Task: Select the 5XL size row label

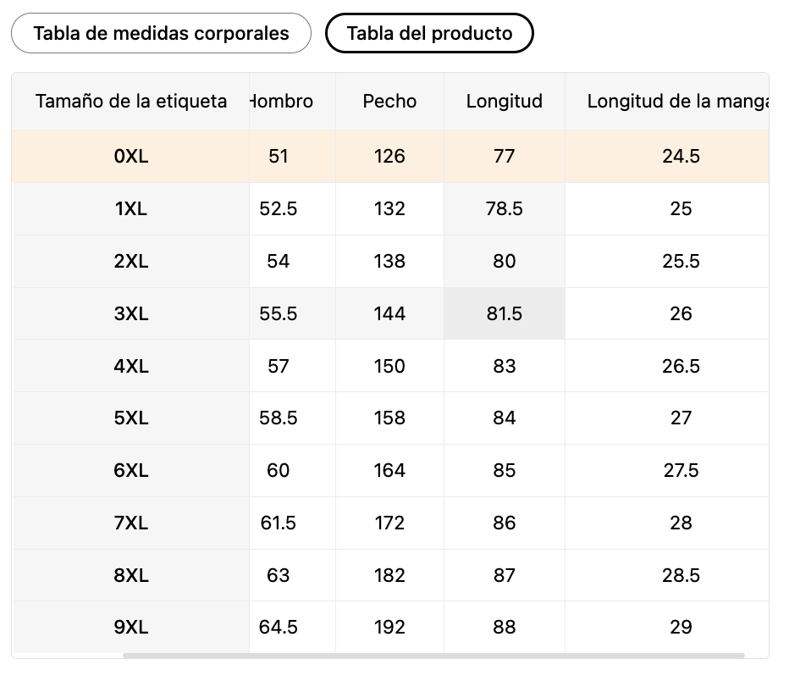Action: pos(131,418)
